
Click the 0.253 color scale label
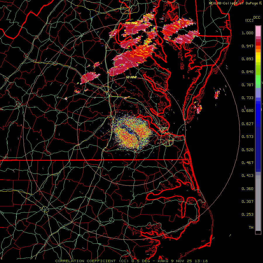(x=248, y=214)
